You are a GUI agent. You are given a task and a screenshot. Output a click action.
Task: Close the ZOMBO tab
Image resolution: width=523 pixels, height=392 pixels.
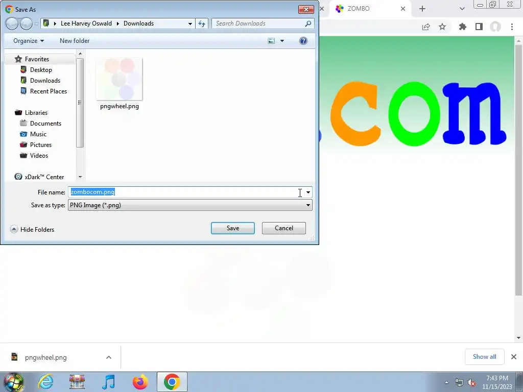click(403, 9)
